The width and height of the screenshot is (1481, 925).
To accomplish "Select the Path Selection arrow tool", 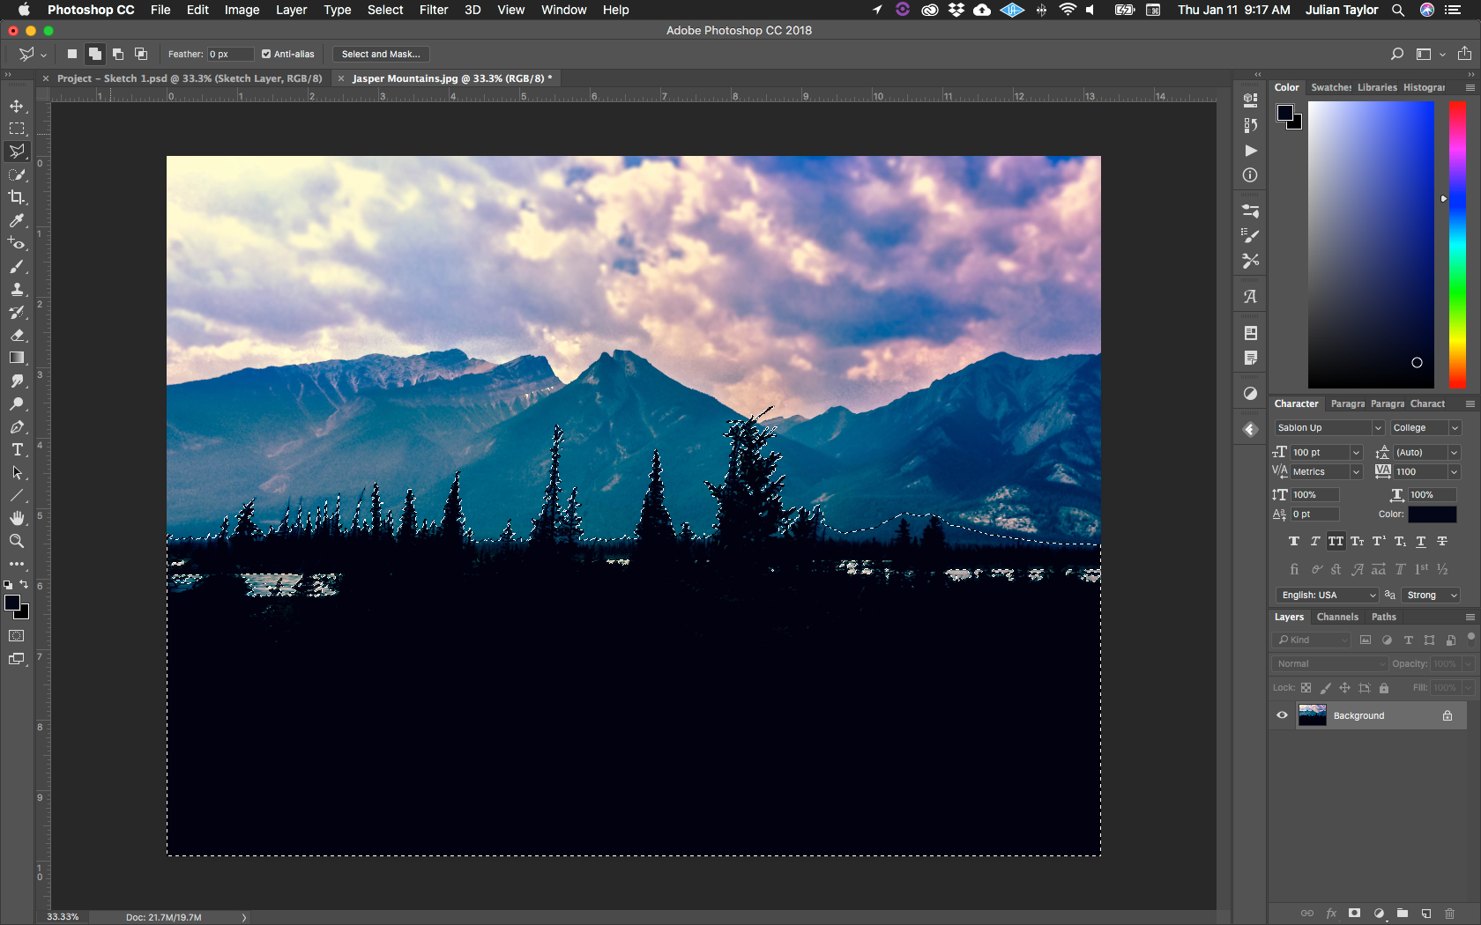I will click(x=17, y=472).
